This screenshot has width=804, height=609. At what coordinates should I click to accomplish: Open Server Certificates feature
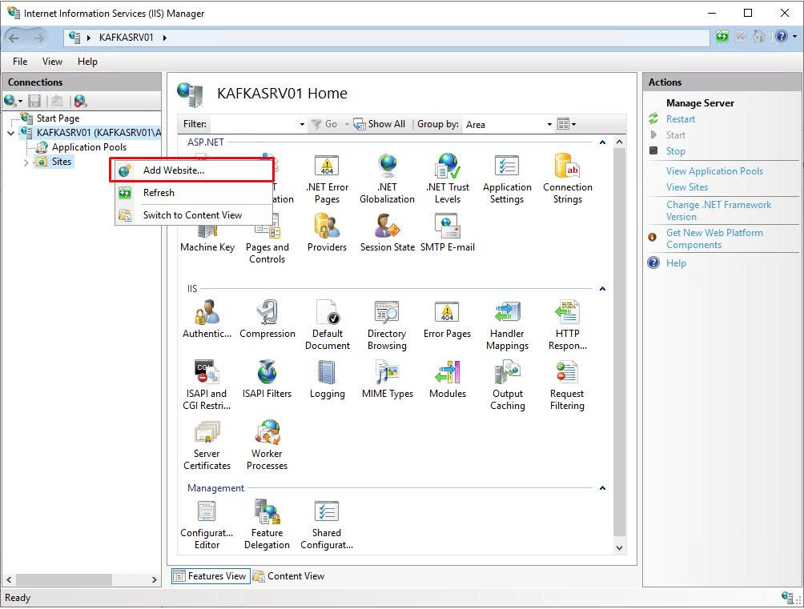pos(207,446)
